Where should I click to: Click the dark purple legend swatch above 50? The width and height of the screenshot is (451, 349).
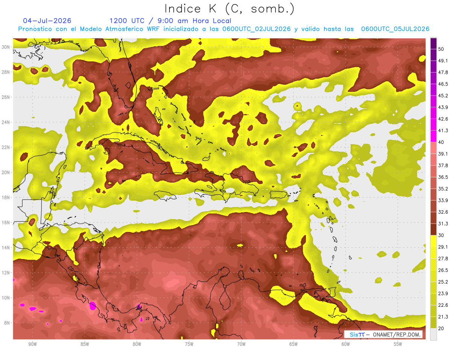(433, 44)
